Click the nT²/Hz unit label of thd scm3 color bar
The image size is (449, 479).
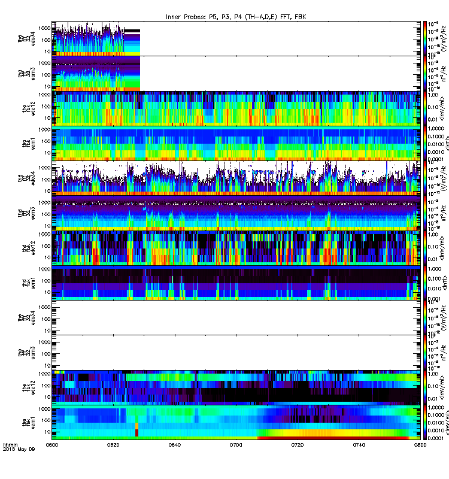(444, 214)
